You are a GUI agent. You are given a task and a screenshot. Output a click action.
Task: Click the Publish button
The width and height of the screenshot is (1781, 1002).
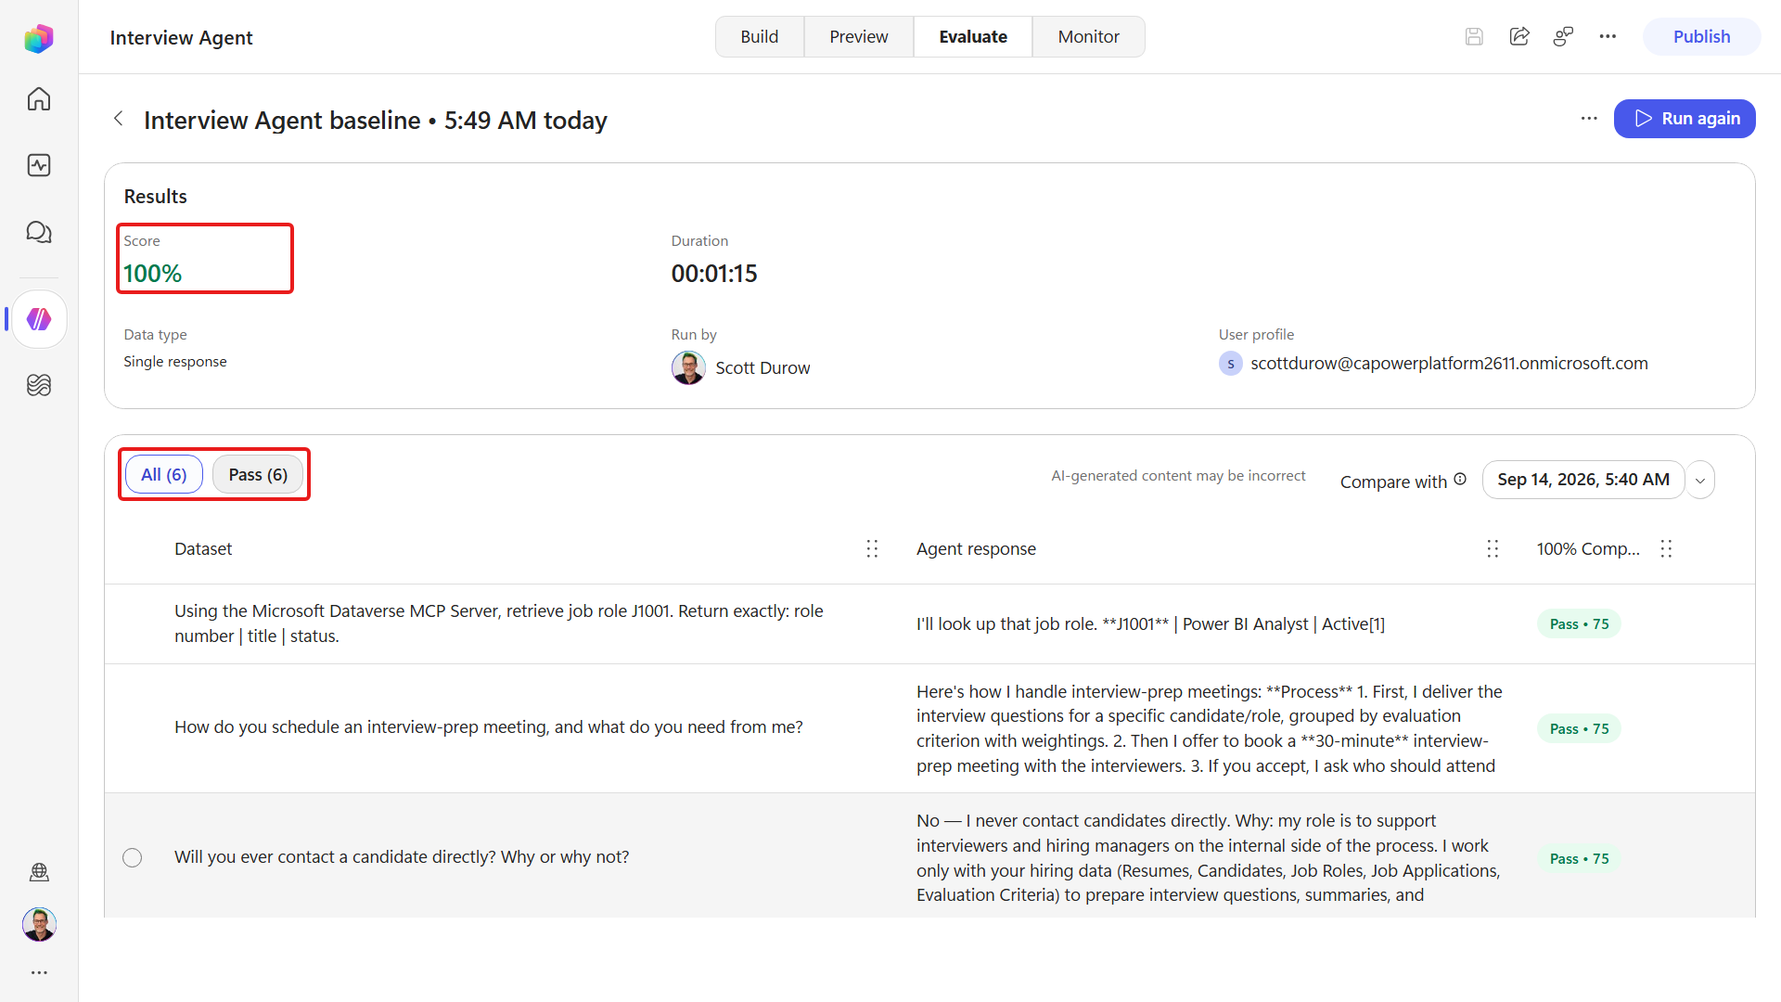[x=1702, y=37]
